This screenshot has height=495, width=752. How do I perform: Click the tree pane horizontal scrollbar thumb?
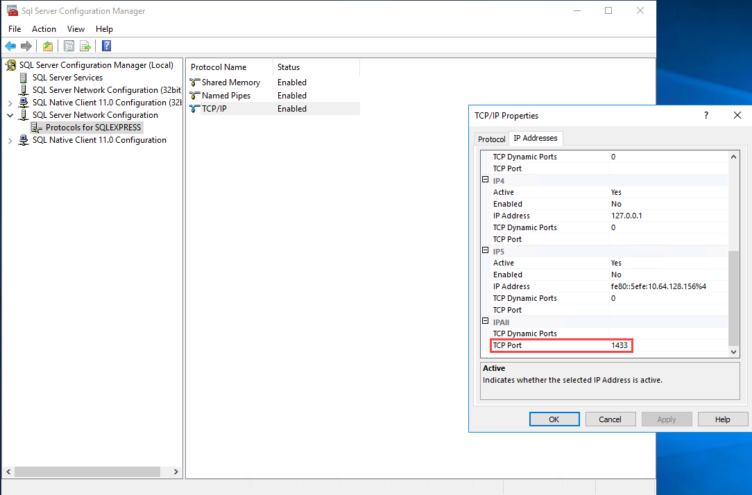87,472
